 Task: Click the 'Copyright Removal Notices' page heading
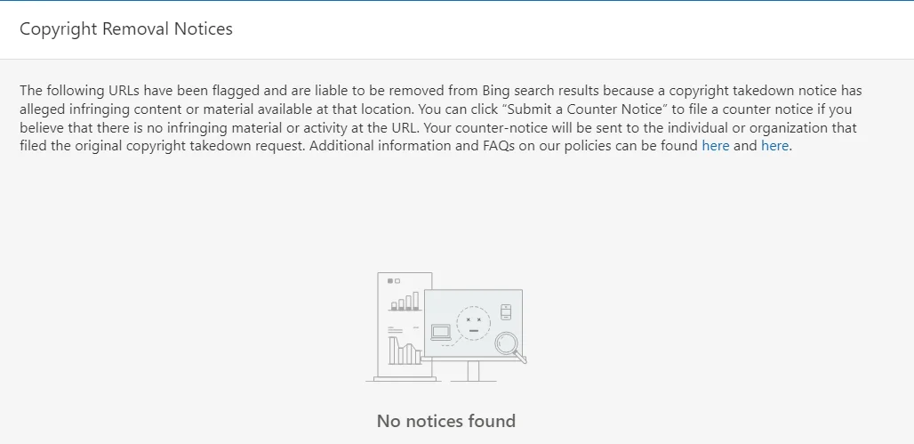click(126, 28)
